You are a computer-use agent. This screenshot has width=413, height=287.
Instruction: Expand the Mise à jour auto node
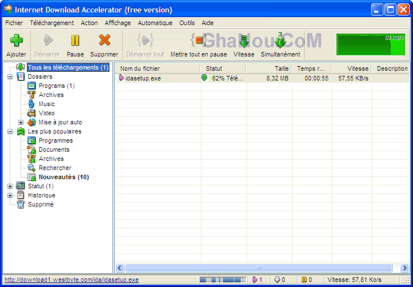pyautogui.click(x=21, y=122)
